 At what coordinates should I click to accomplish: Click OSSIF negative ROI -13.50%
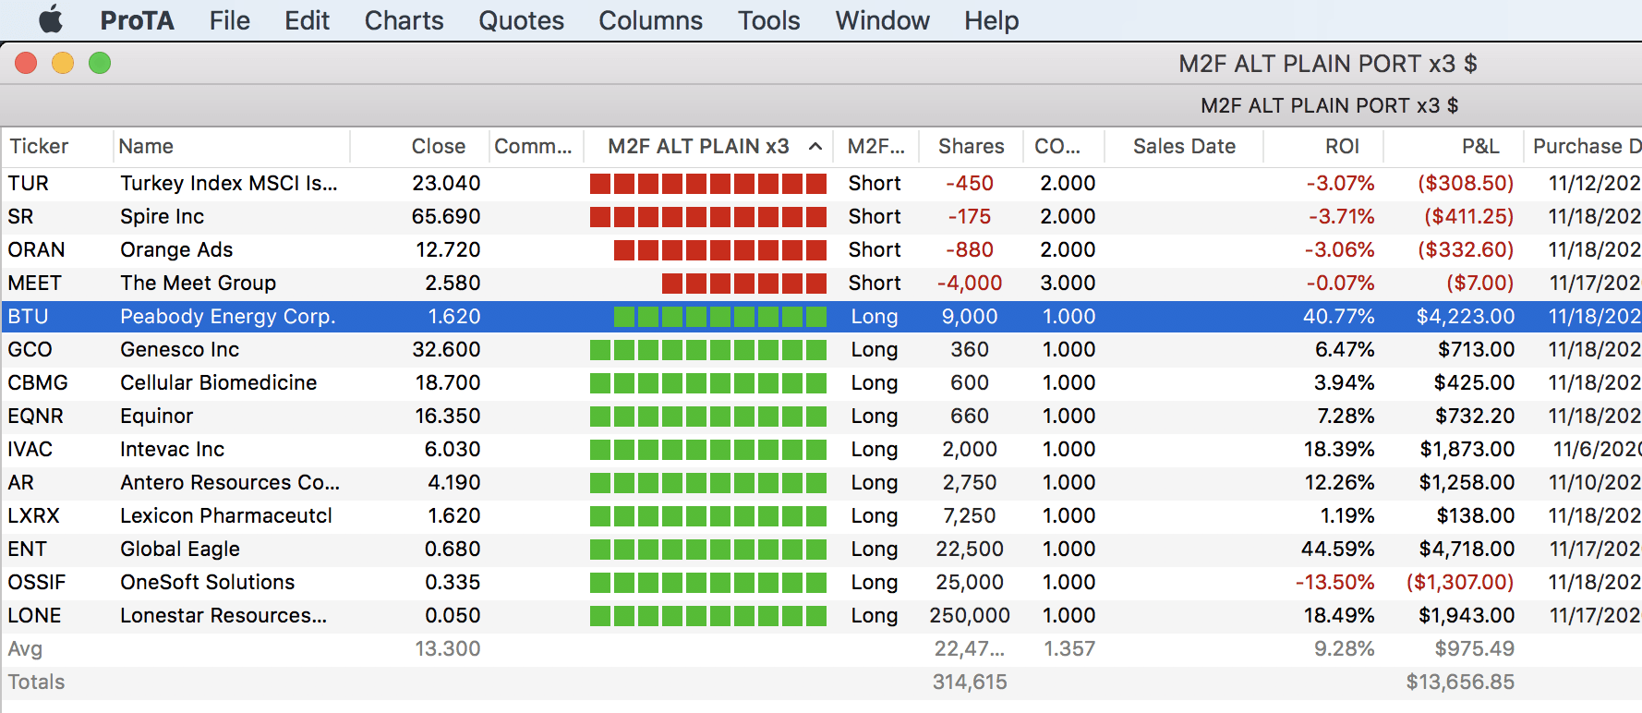point(1334,582)
